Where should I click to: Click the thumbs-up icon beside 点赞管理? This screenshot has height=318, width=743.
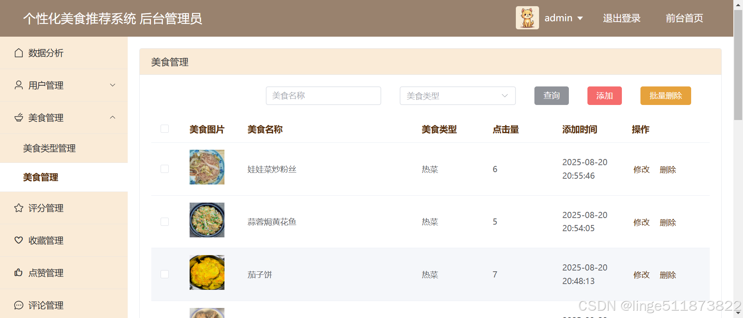tap(19, 273)
